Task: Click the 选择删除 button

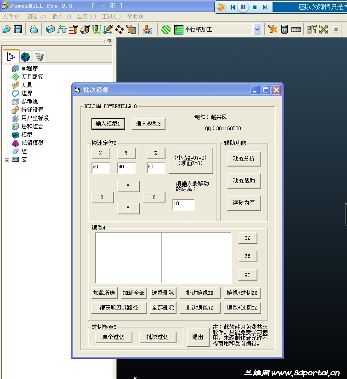Action: (163, 293)
